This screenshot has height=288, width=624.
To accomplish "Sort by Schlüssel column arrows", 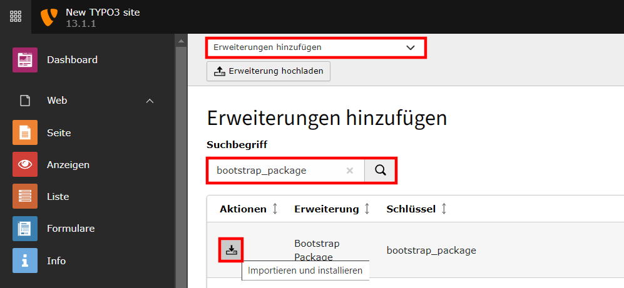I will 444,209.
